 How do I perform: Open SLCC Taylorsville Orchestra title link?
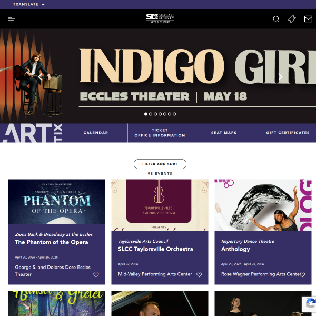[x=155, y=249]
